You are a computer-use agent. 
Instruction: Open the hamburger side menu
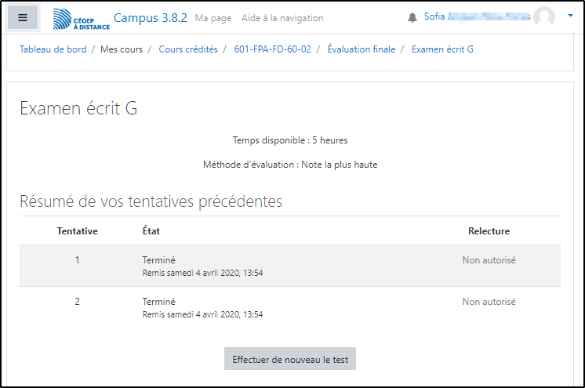tap(23, 17)
